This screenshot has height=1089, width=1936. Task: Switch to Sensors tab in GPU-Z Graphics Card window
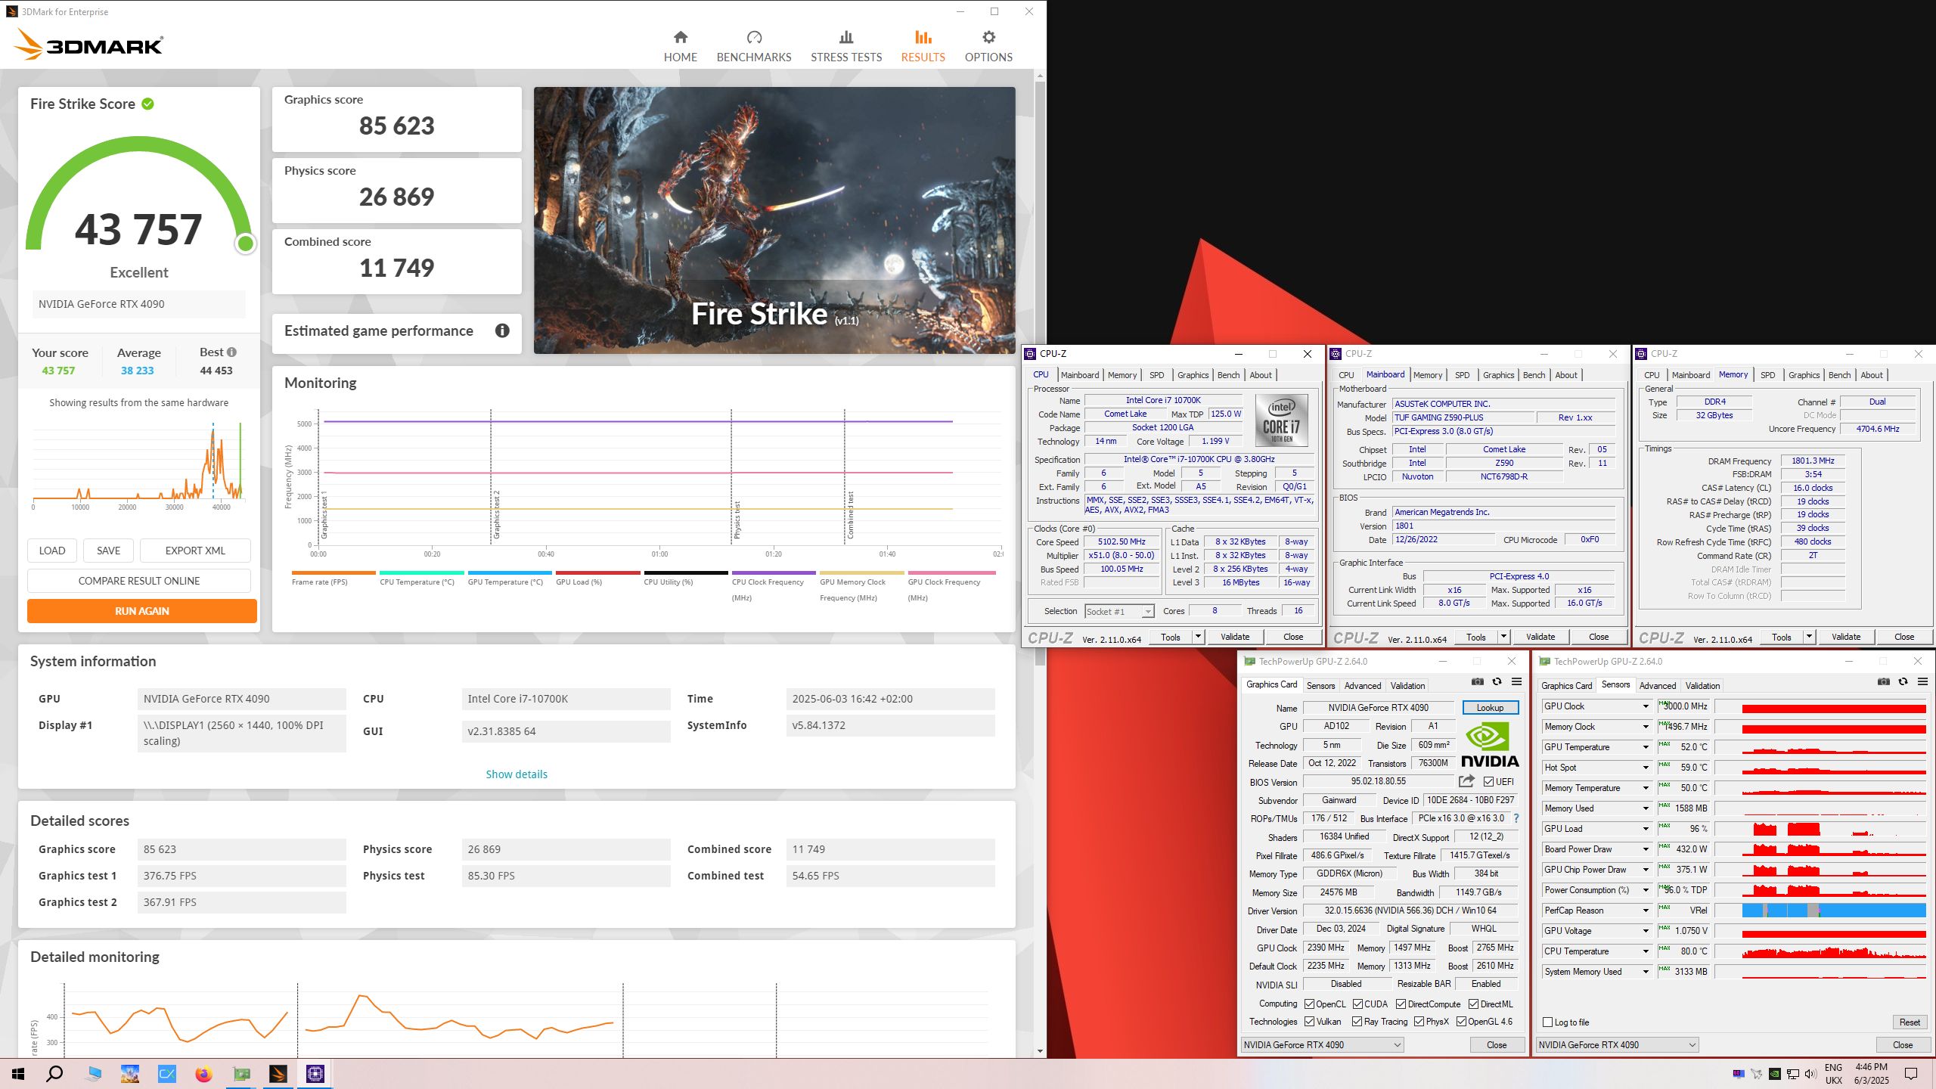(1320, 686)
